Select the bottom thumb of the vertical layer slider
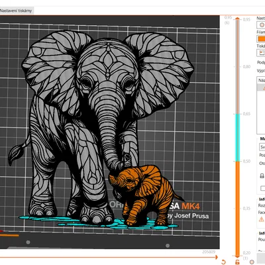This screenshot has width=265, height=265. pyautogui.click(x=237, y=256)
